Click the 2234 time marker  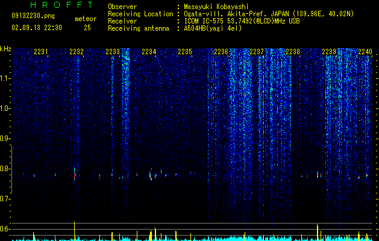(x=149, y=51)
